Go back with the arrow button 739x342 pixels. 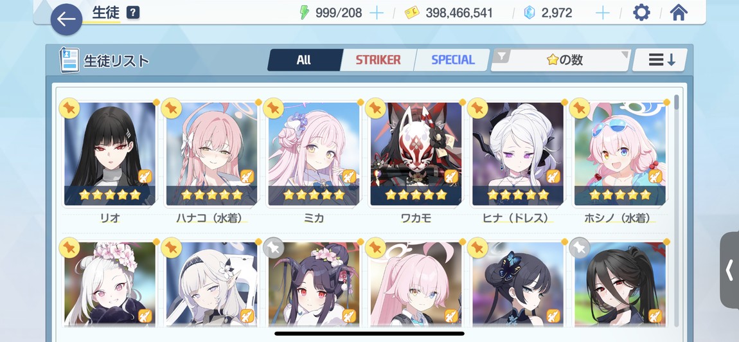(x=66, y=19)
